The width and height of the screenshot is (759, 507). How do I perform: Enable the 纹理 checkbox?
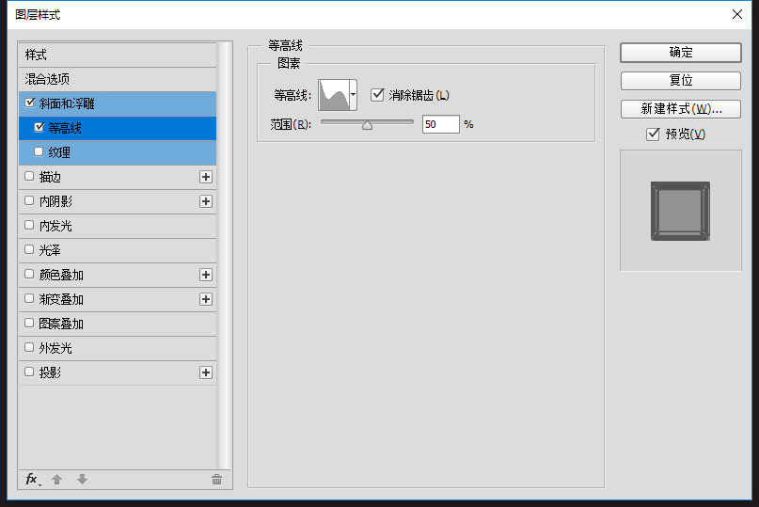(39, 151)
